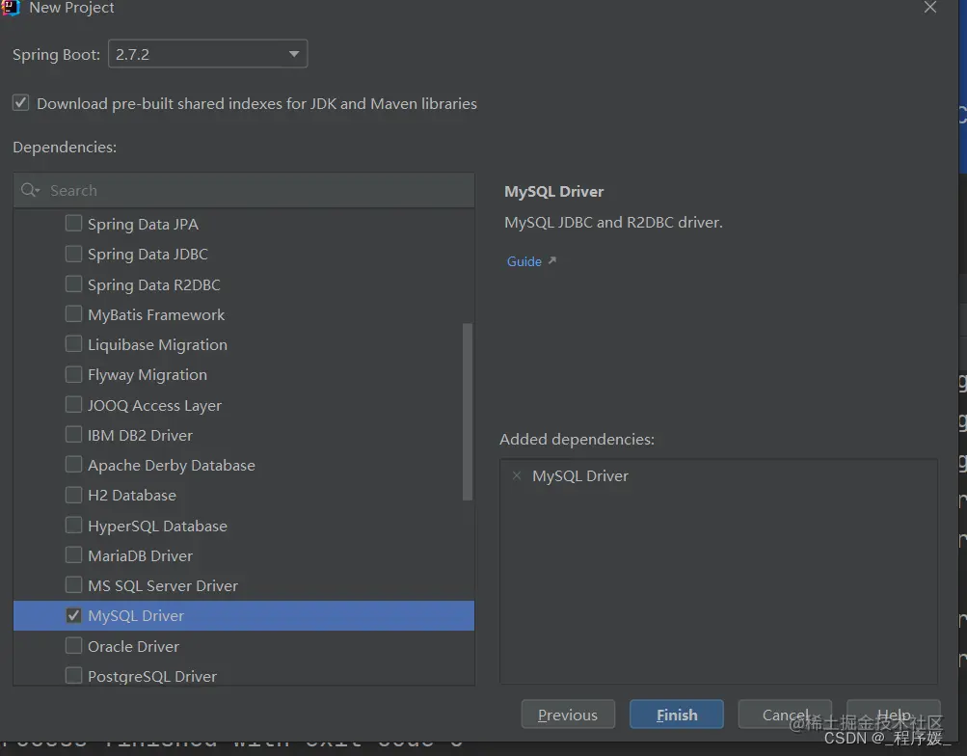Click the Previous button
The height and width of the screenshot is (756, 967).
[x=568, y=715]
